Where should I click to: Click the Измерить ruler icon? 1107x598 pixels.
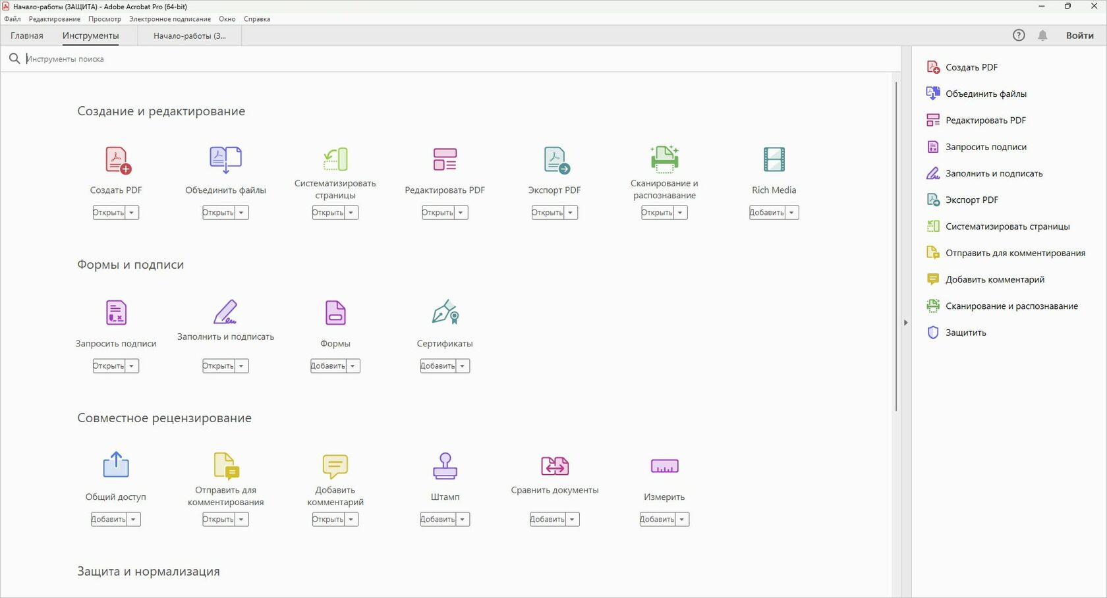664,466
